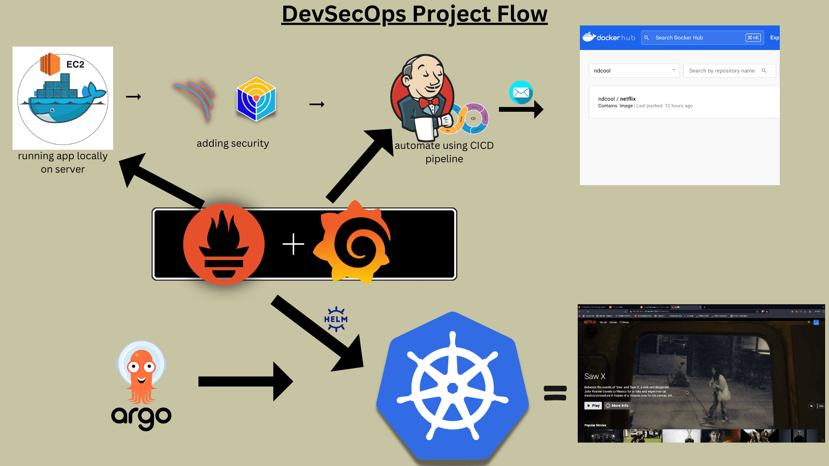Click the Docker whale EC2 logo
829x466 pixels.
click(63, 98)
